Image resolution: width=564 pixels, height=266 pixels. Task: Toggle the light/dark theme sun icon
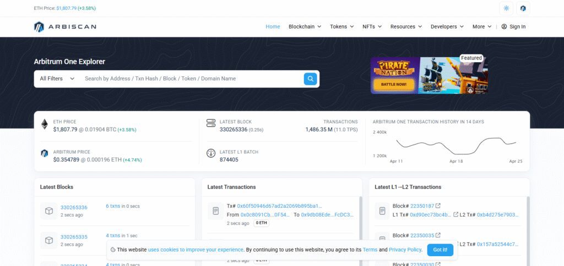506,8
